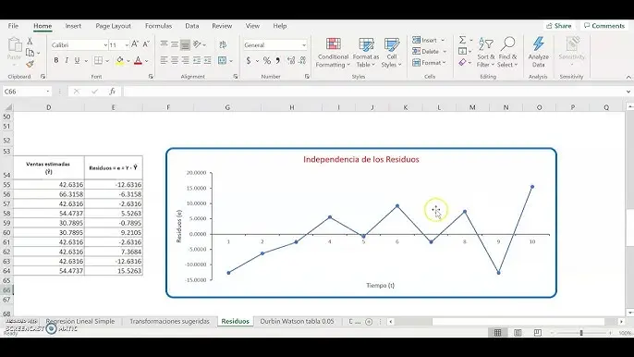Toggle middle vertical alignment
634x357 pixels.
point(175,44)
